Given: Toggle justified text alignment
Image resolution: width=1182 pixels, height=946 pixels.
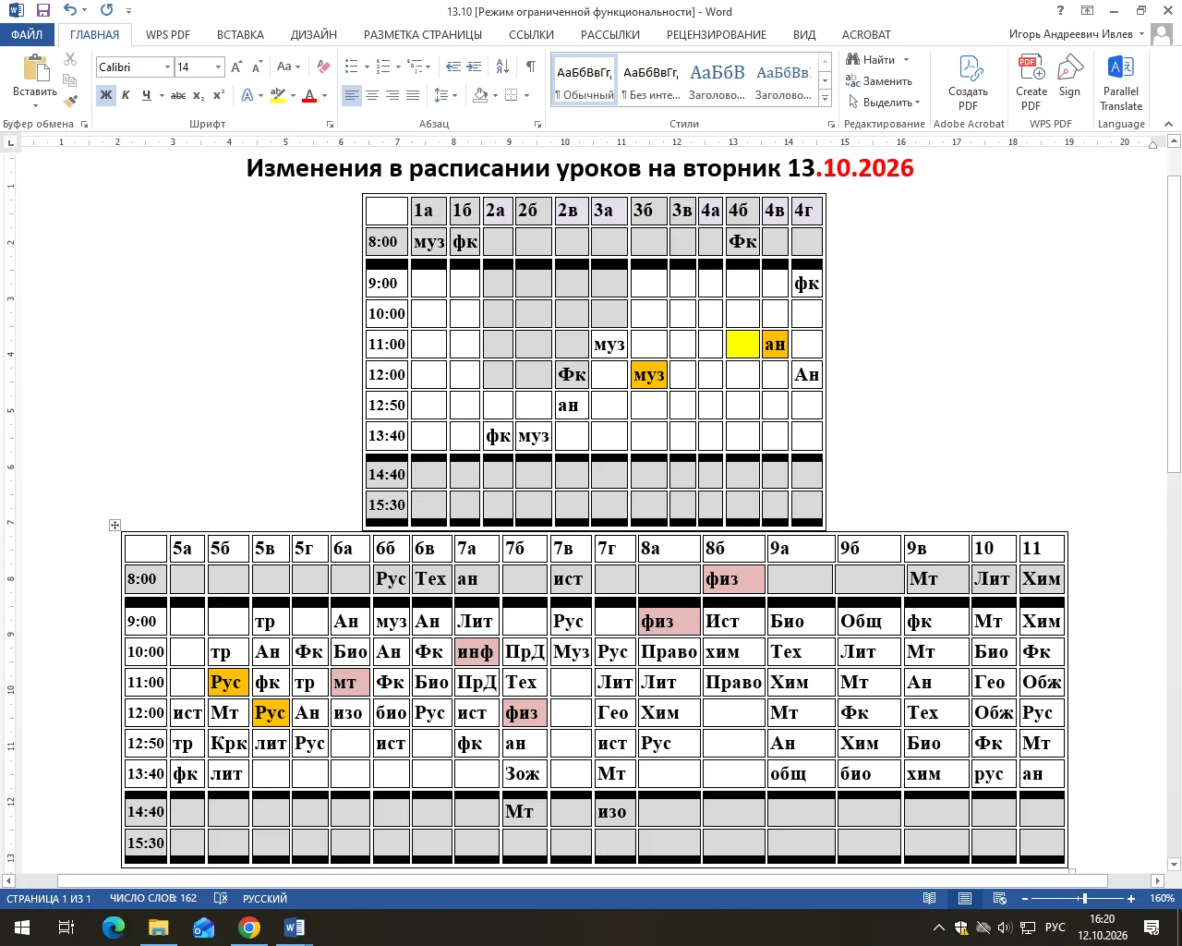Looking at the screenshot, I should point(413,95).
